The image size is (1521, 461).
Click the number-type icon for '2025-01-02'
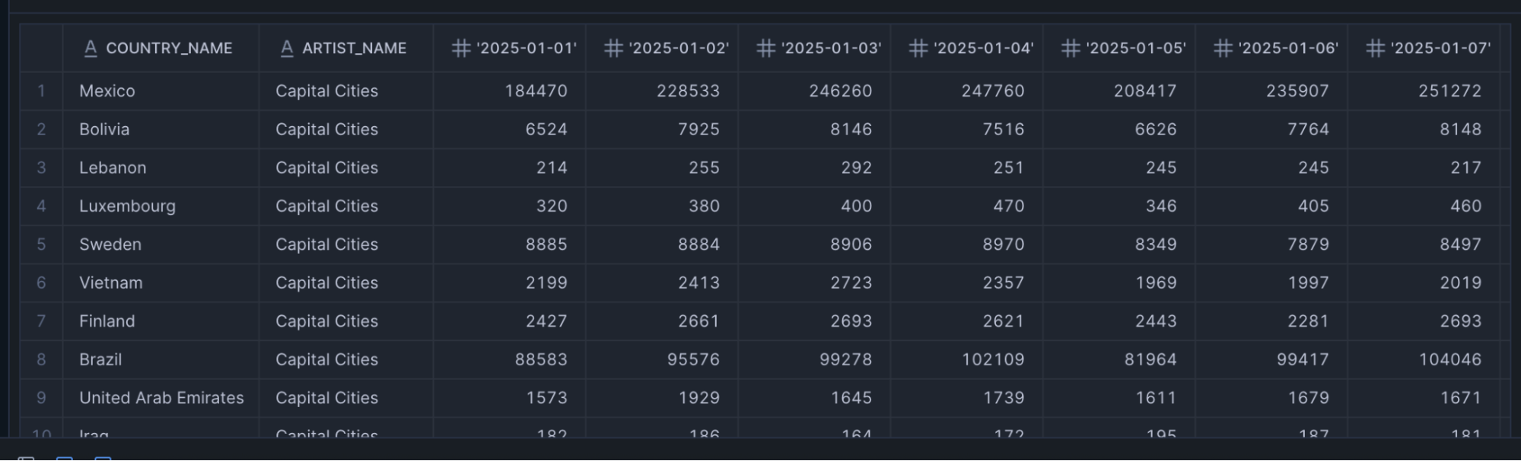point(613,49)
